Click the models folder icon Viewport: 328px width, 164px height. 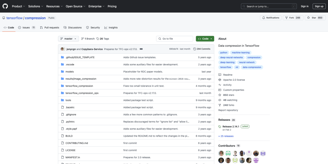coord(62,72)
